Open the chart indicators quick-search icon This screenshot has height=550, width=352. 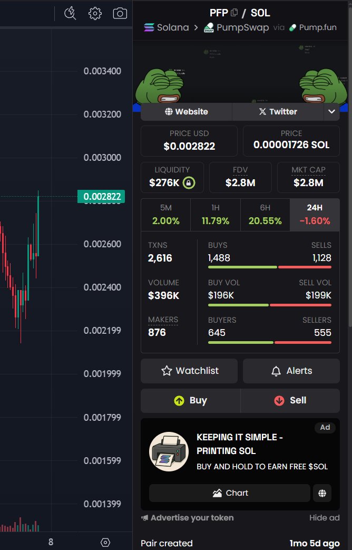(x=70, y=13)
